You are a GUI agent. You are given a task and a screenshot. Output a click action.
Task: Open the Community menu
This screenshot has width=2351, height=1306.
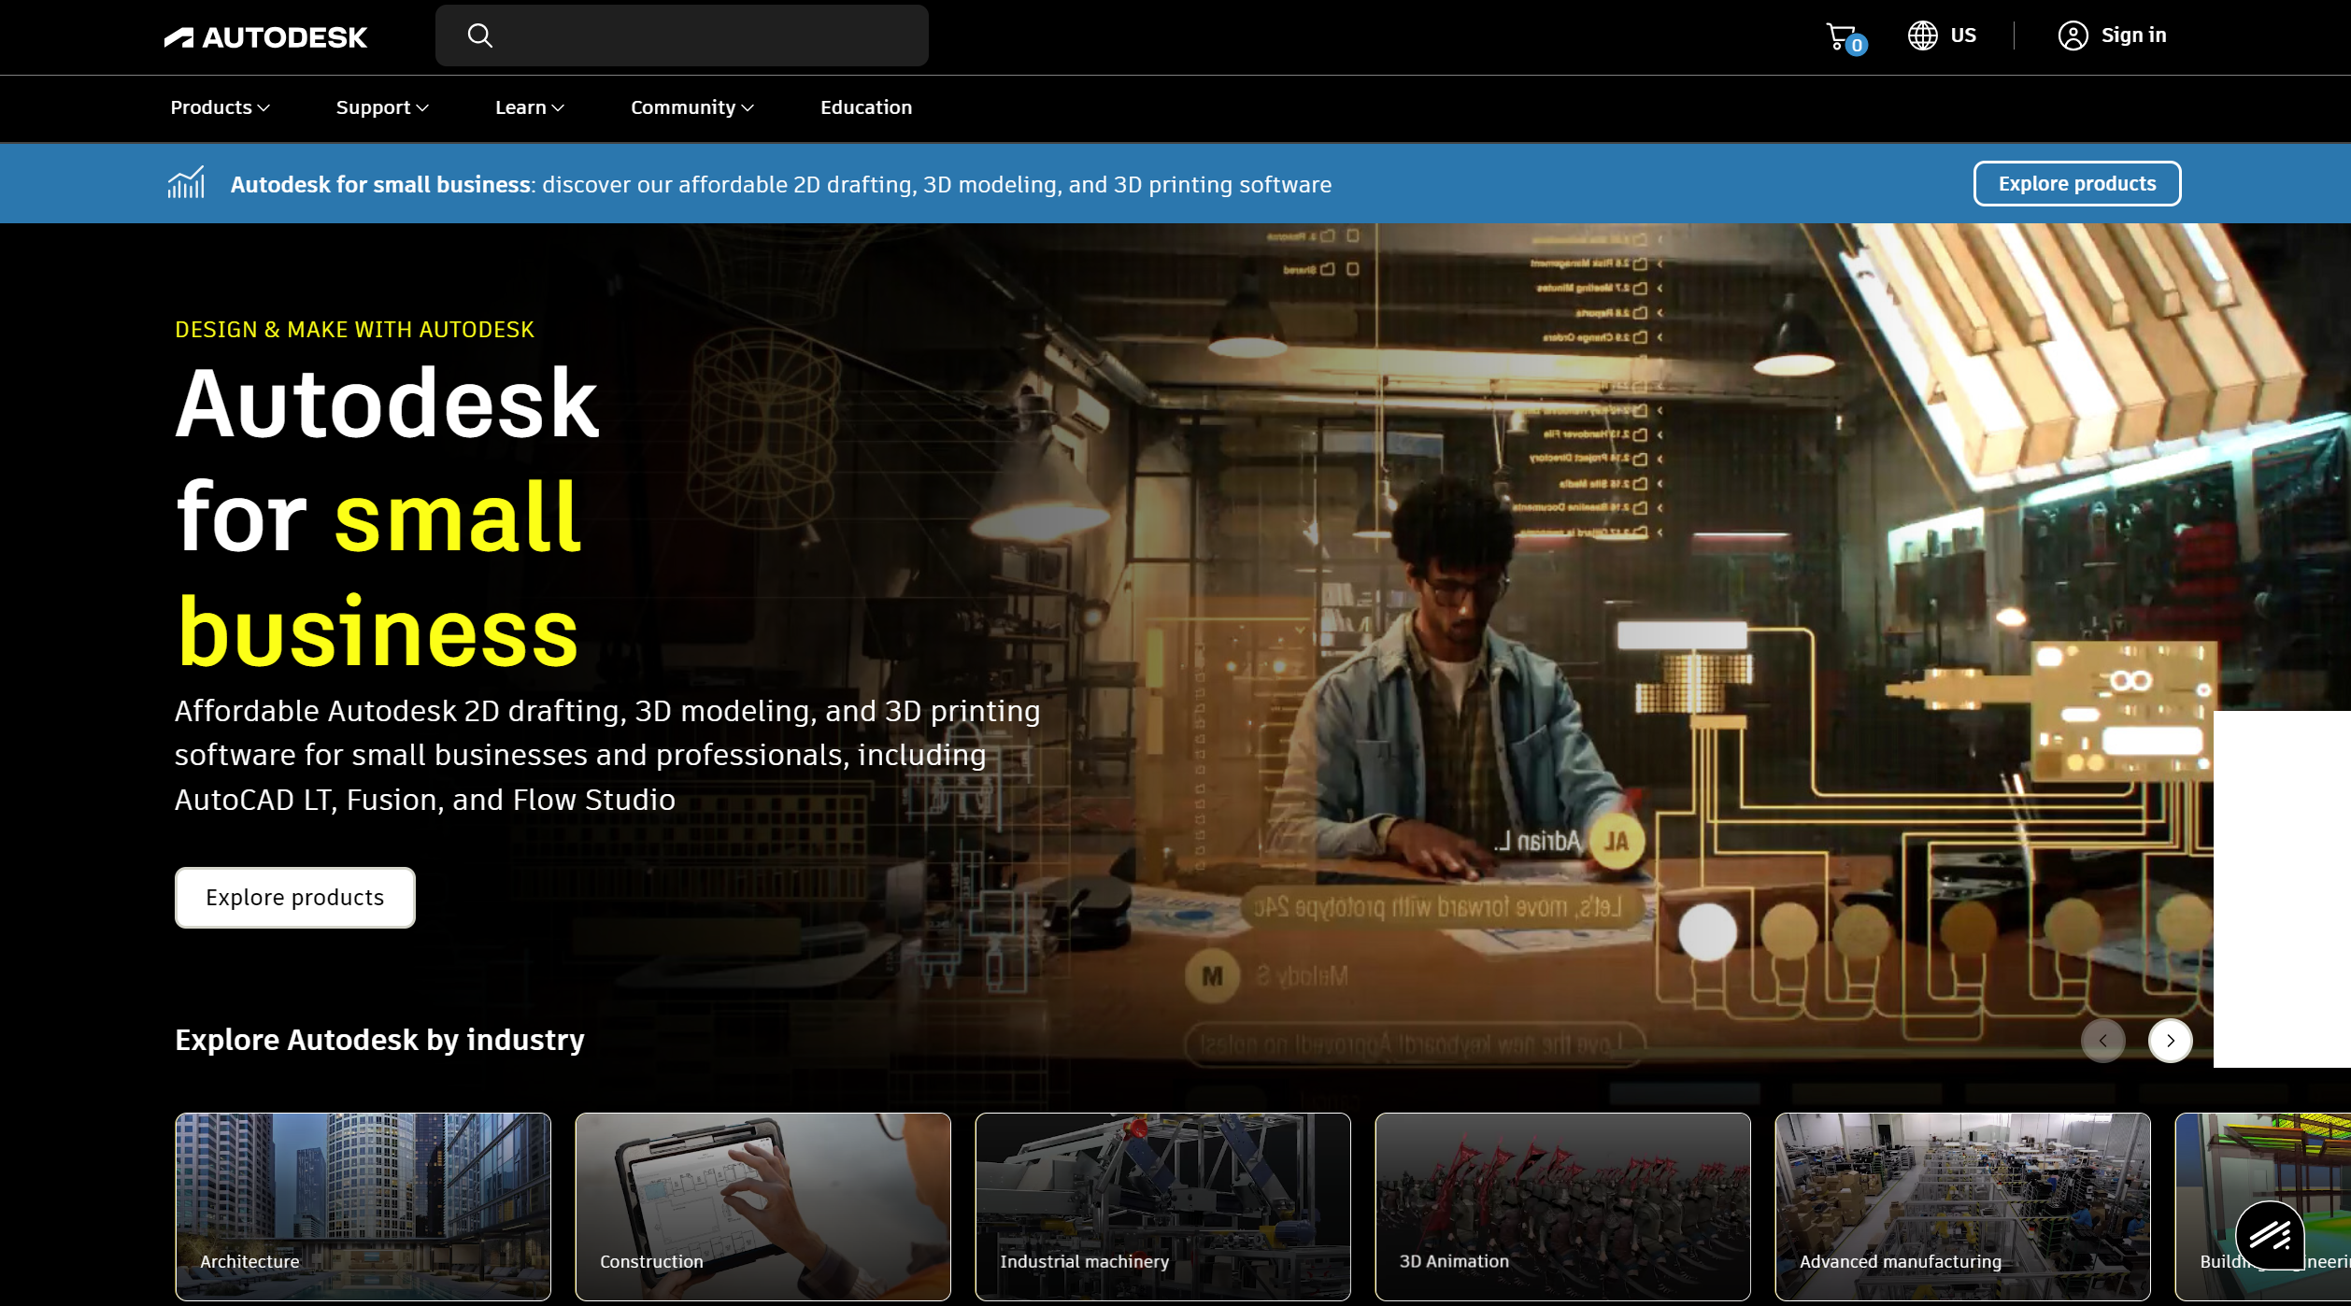692,107
